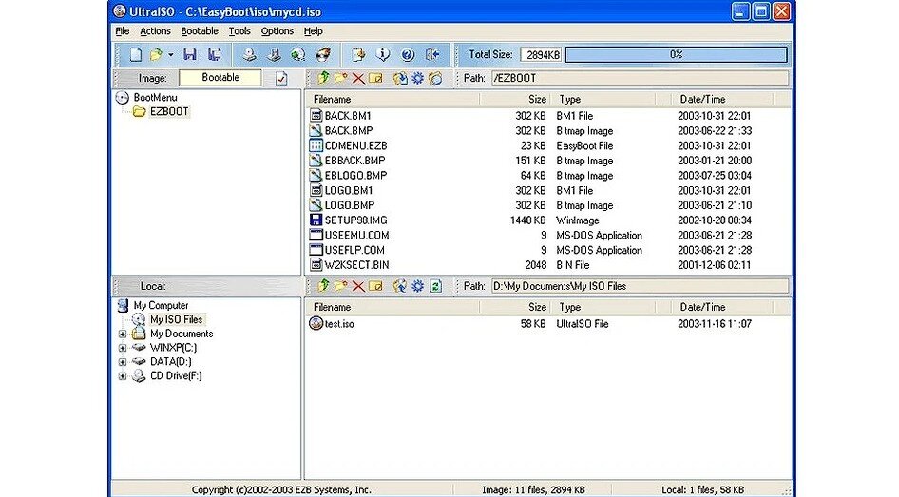Select test.iso in the local pane
899x497 pixels.
pos(339,324)
